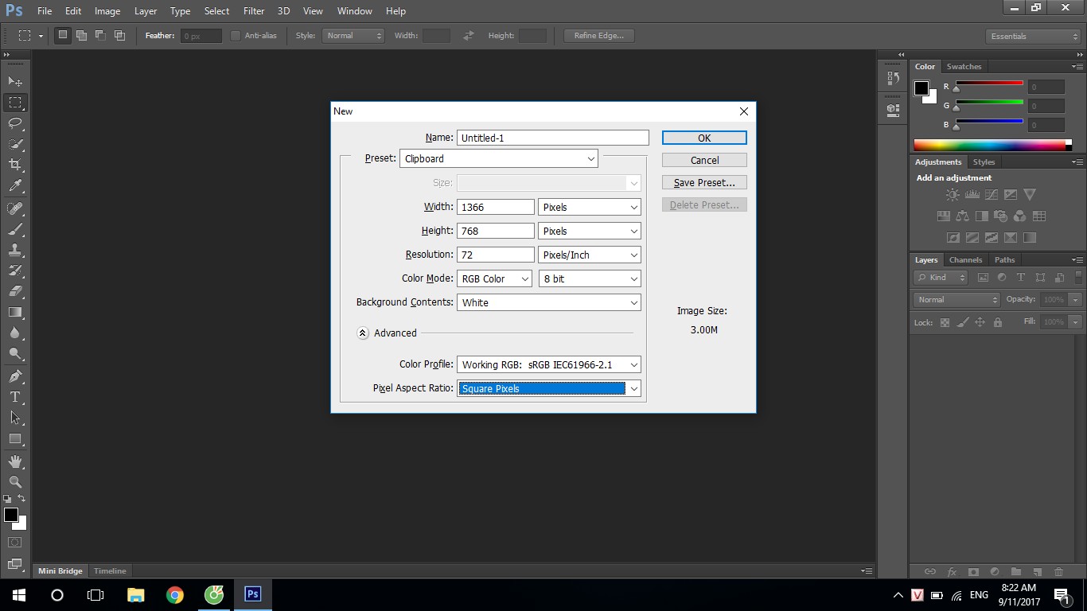Pick the Zoom tool in toolbar

(15, 482)
